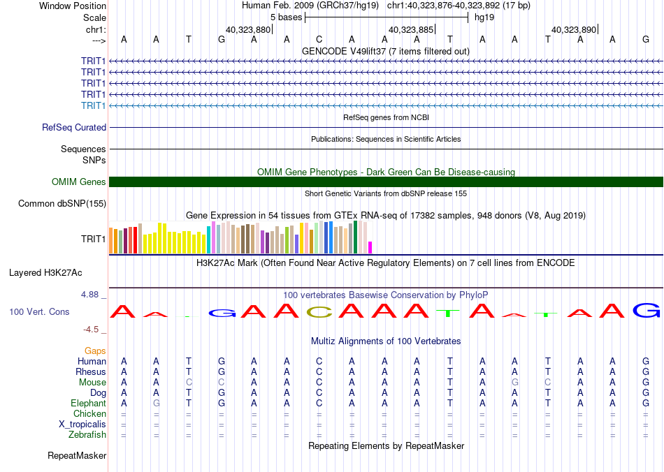The height and width of the screenshot is (472, 664).
Task: Select the Chicken alignment row label
Action: click(x=89, y=413)
